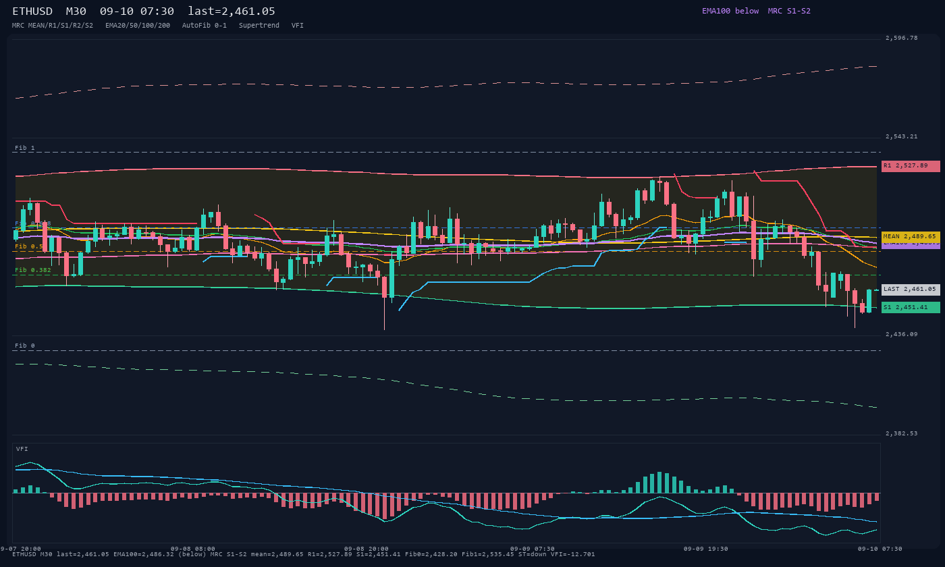Click the Fib 0.5 level label
Image resolution: width=945 pixels, height=567 pixels.
29,246
